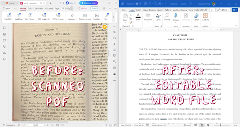Convert using PDF to Word

[44, 17]
